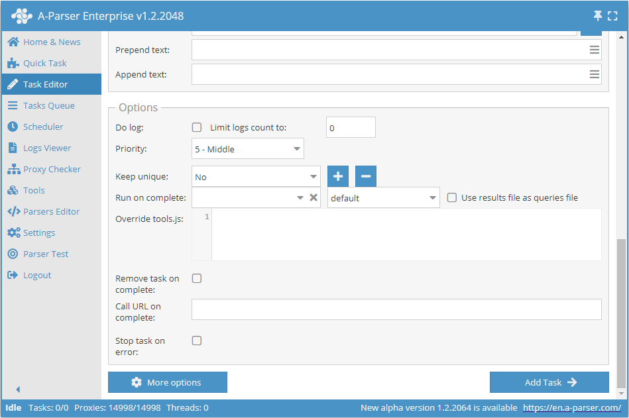Go to Proxy Checker in the sidebar
Screen dimensions: 629x418
click(52, 169)
